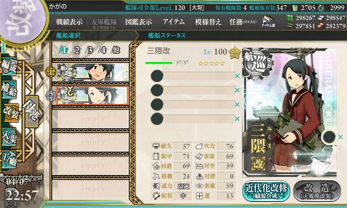The height and width of the screenshot is (208, 347).
Task: Open the 任務 quest menu
Action: (243, 22)
